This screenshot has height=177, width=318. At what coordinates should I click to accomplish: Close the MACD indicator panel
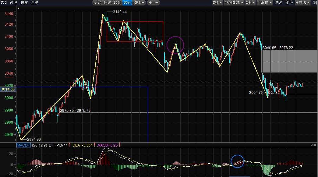click(x=315, y=145)
